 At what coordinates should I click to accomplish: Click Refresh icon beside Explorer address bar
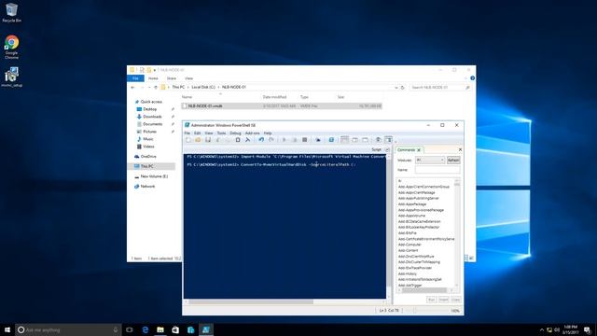point(402,87)
